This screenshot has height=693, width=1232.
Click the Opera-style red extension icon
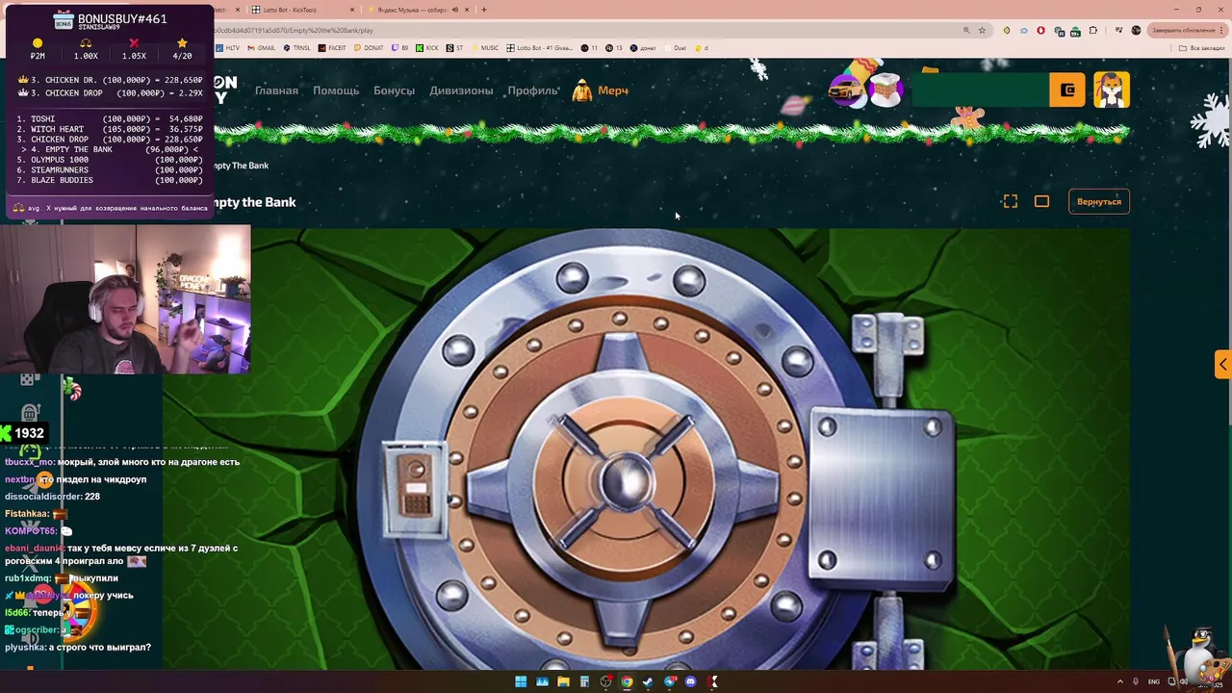(x=1040, y=30)
